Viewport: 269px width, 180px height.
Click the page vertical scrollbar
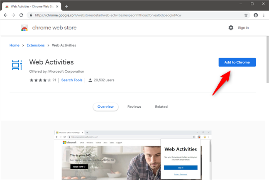pyautogui.click(x=267, y=59)
